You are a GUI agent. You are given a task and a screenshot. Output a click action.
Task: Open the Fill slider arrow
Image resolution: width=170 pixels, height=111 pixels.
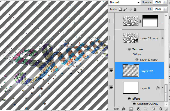pyautogui.click(x=165, y=9)
